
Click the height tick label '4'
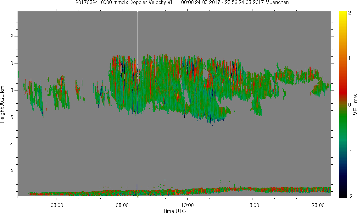[x=12, y=144]
